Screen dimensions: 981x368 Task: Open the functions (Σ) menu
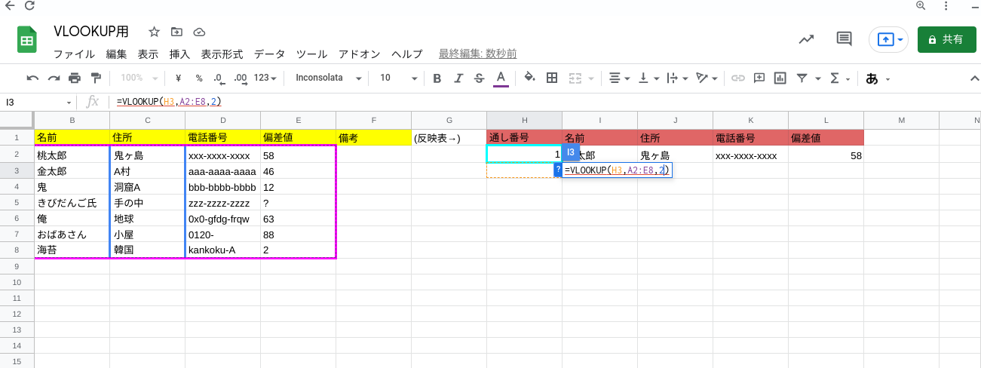pos(835,78)
